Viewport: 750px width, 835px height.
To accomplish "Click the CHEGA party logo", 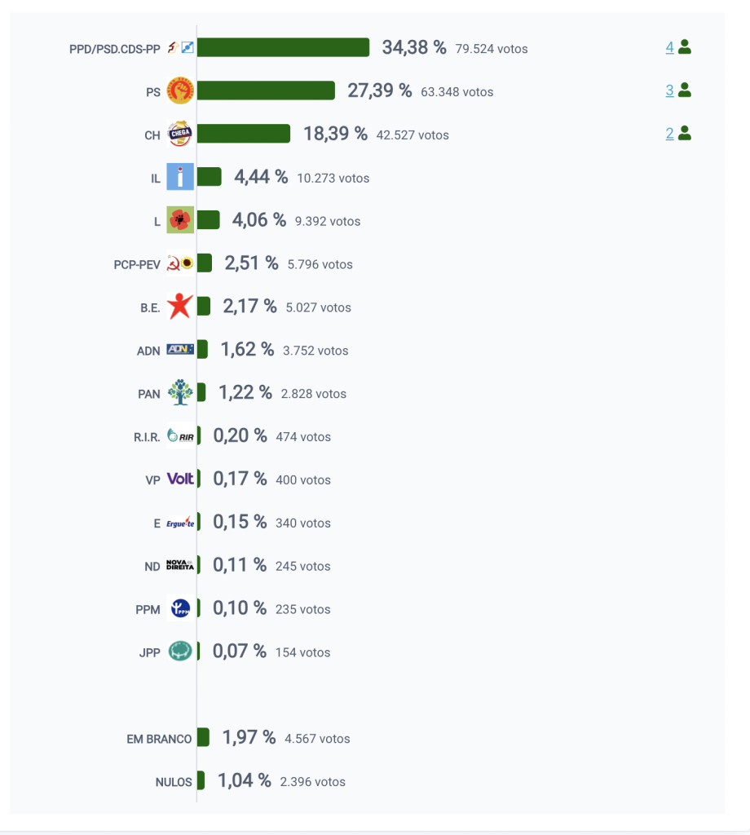I will pos(180,134).
